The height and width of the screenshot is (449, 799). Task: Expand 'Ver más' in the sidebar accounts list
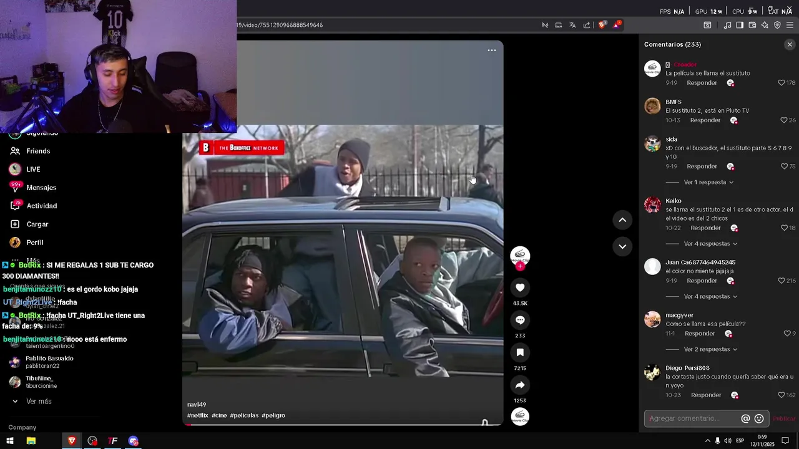pos(39,402)
